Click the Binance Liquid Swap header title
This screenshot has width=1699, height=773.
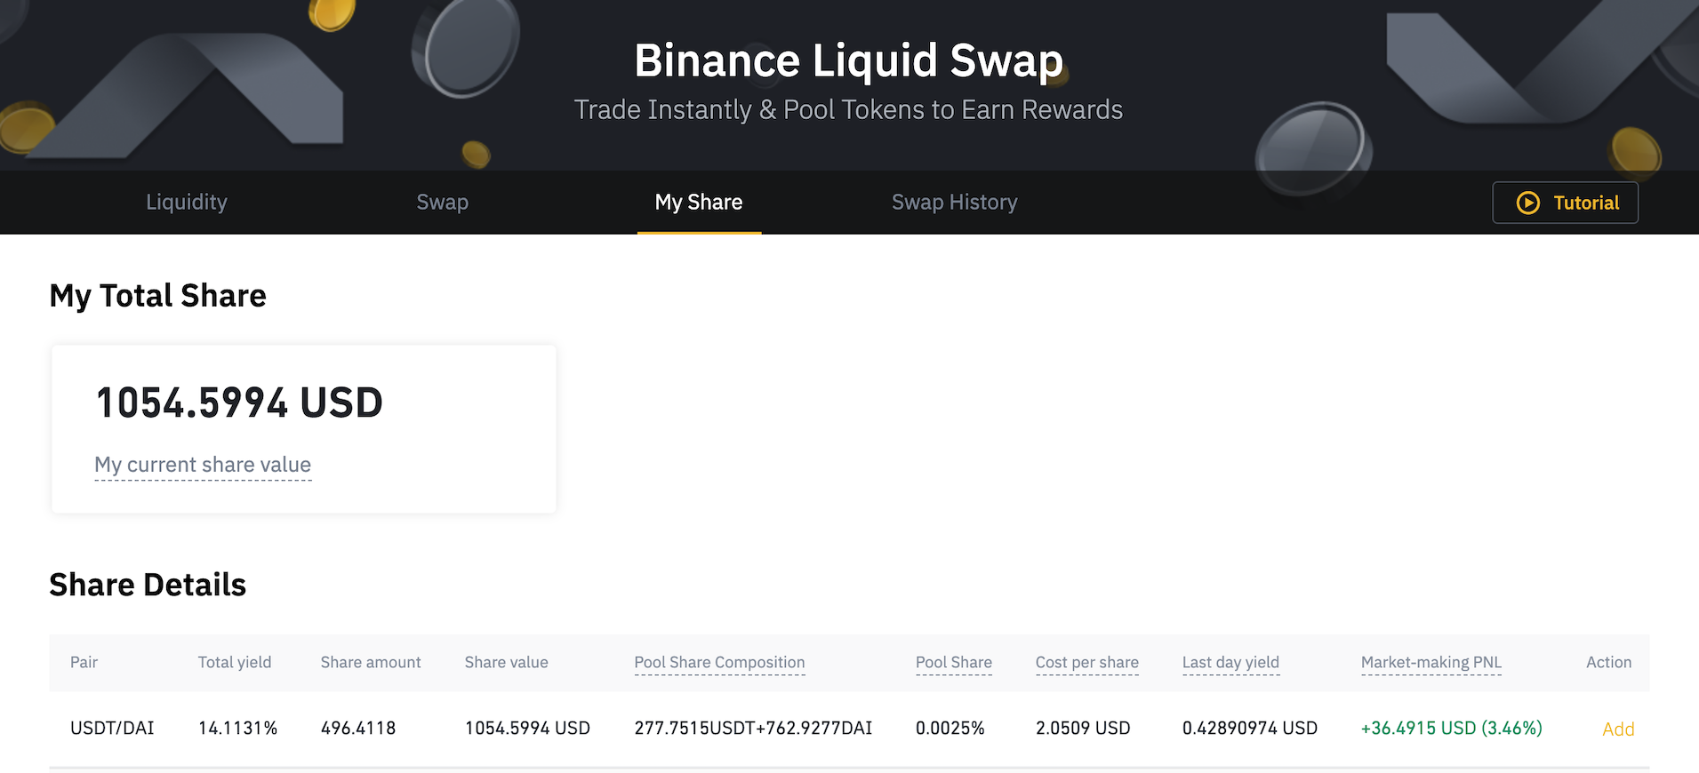pos(848,60)
